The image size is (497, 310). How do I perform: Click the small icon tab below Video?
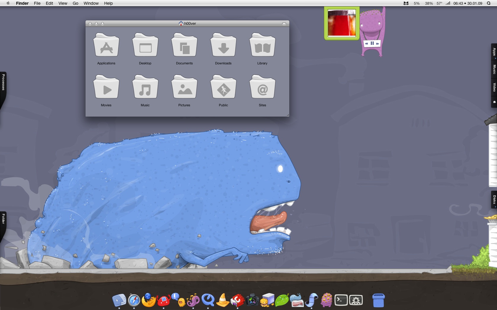(494, 102)
